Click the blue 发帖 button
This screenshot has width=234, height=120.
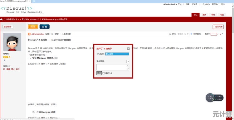(45, 27)
